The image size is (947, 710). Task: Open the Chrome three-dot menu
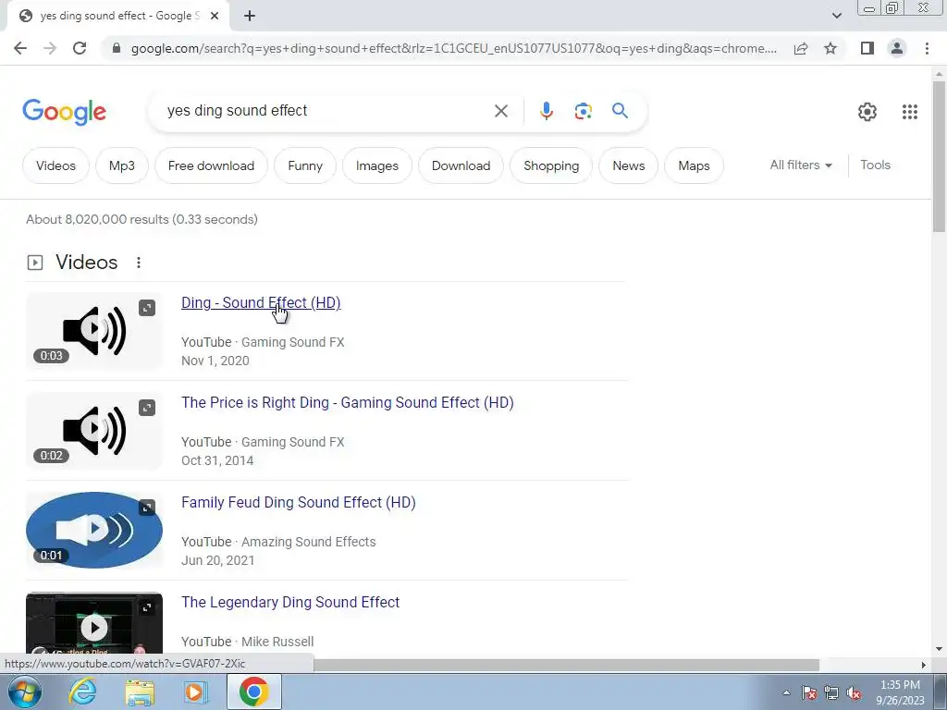pyautogui.click(x=927, y=48)
